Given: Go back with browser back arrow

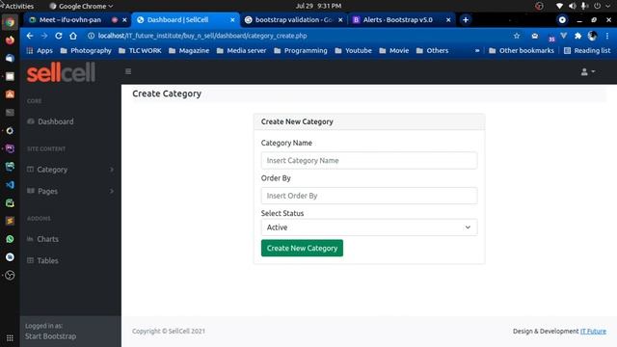Looking at the screenshot, I should pyautogui.click(x=30, y=36).
